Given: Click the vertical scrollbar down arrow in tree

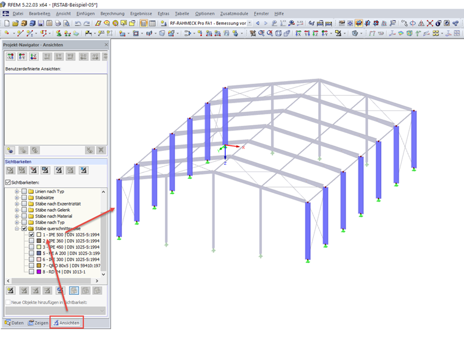Looking at the screenshot, I should click(103, 274).
